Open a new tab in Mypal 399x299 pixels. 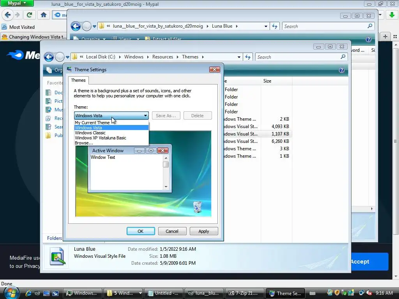pos(385,37)
